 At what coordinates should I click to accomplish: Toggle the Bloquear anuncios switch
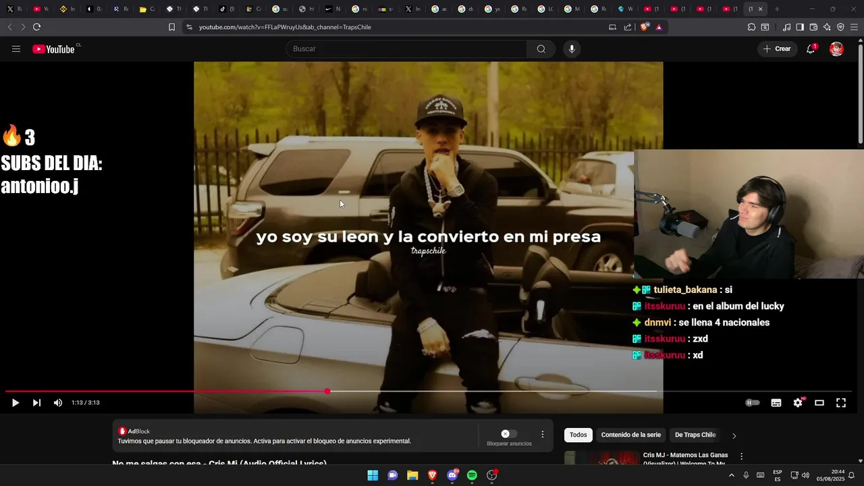[509, 434]
